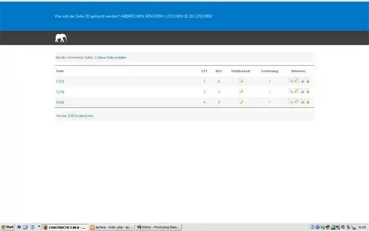The image size is (369, 231).
Task: Toggle visibility icon for page 1 [17]
Action: click(x=241, y=81)
